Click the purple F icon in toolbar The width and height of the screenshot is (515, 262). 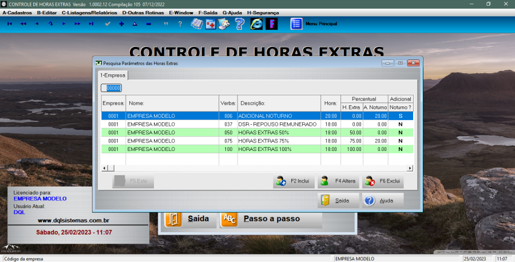[x=272, y=24]
